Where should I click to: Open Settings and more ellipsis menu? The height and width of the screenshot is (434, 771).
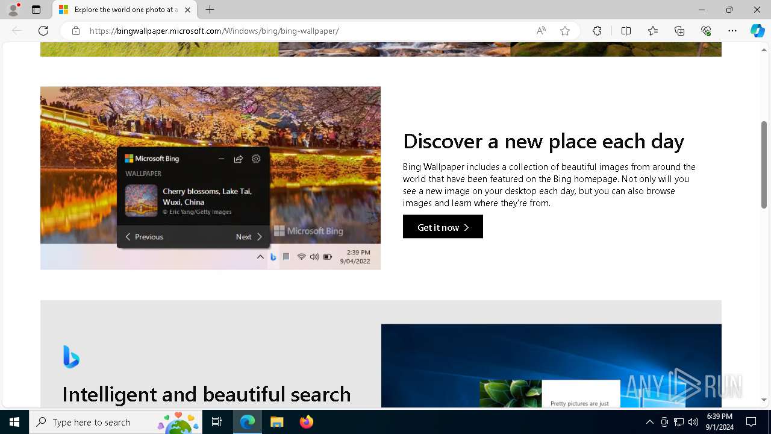(x=732, y=31)
